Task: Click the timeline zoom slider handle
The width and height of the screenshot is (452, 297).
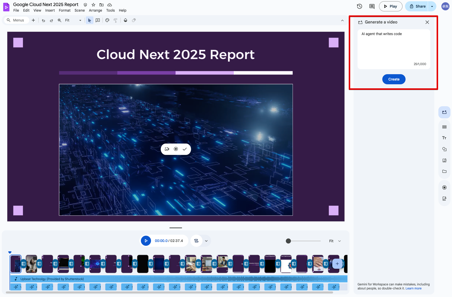Action: pyautogui.click(x=288, y=241)
